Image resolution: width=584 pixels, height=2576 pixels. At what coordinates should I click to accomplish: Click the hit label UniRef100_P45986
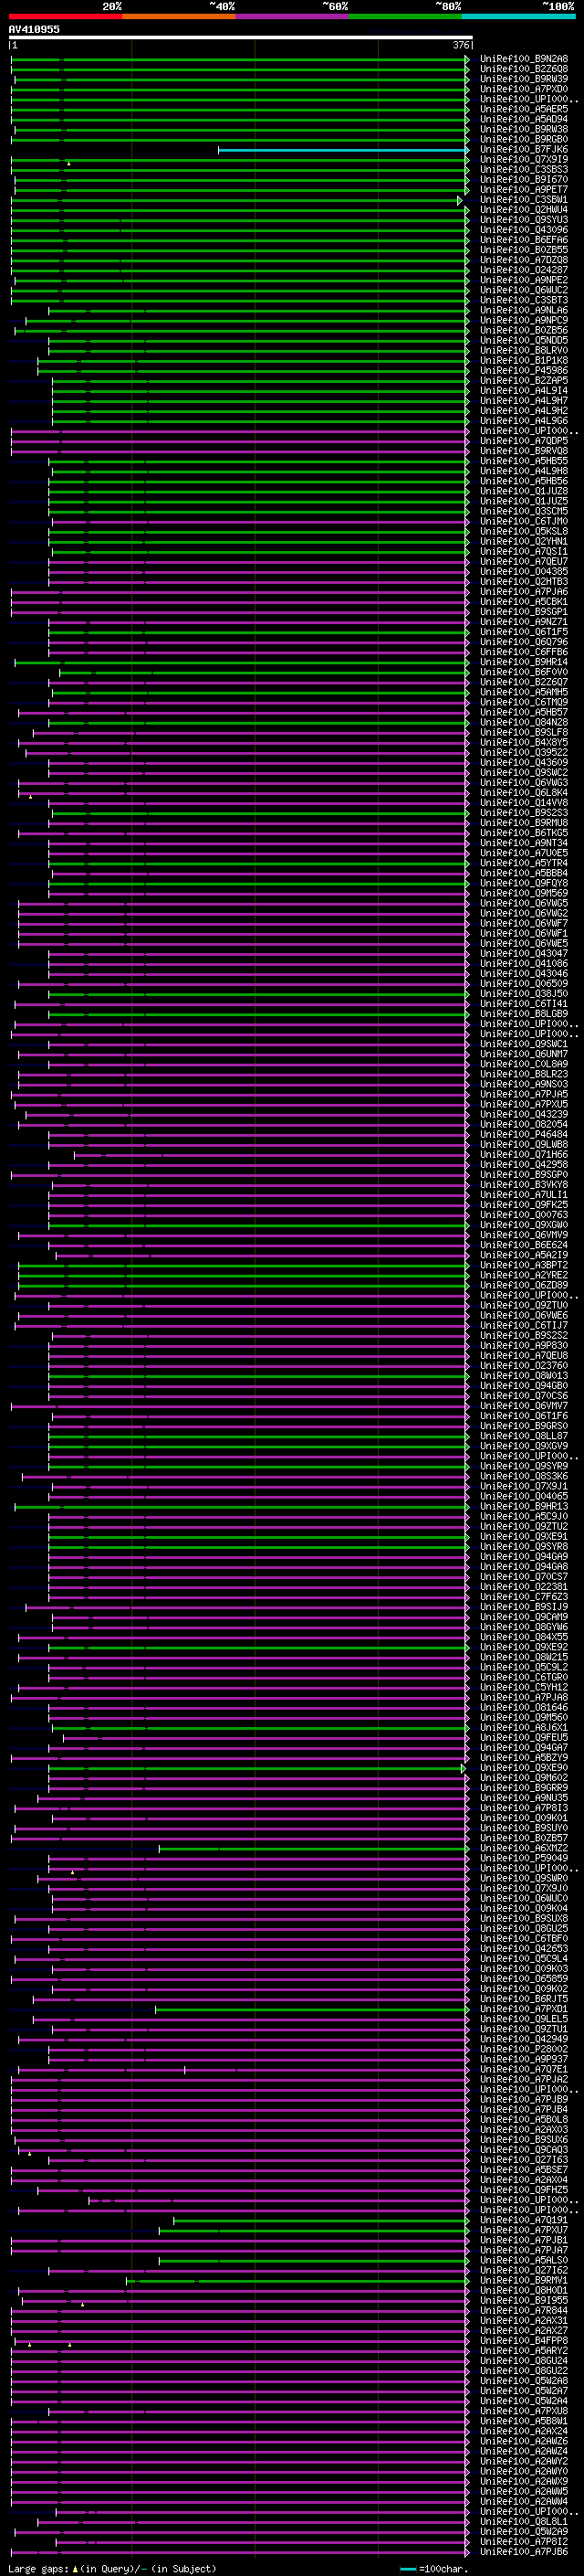524,370
